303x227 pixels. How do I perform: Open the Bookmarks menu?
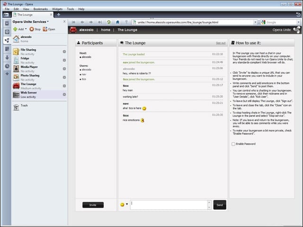coord(40,9)
